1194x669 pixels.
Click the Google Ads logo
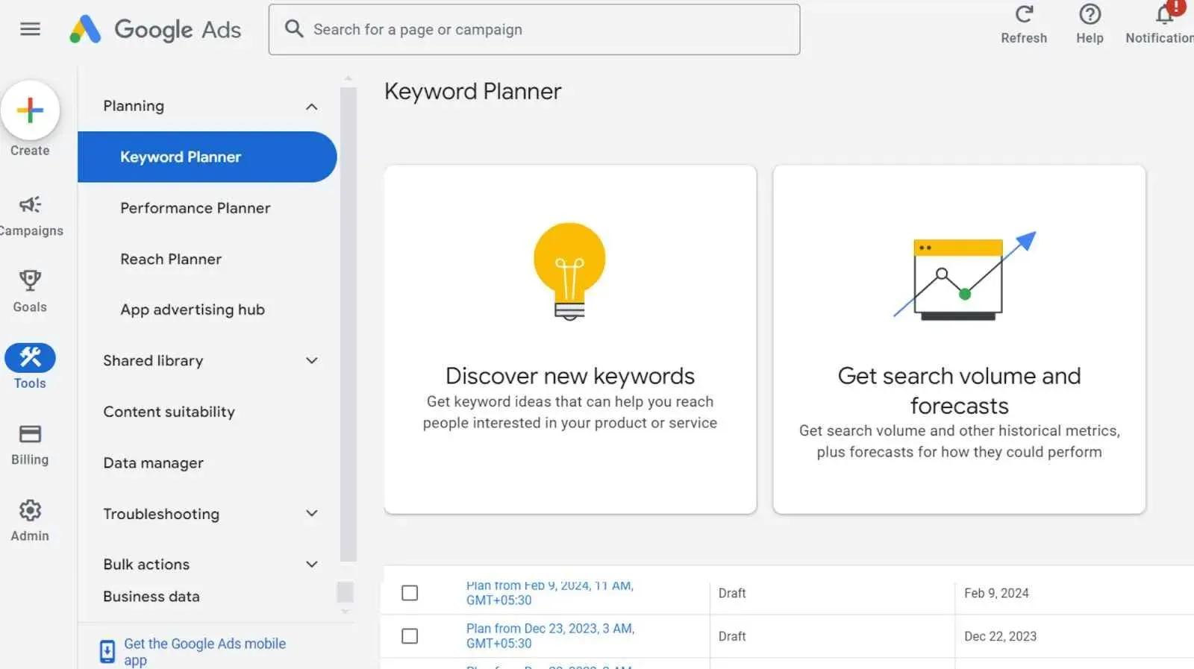155,29
